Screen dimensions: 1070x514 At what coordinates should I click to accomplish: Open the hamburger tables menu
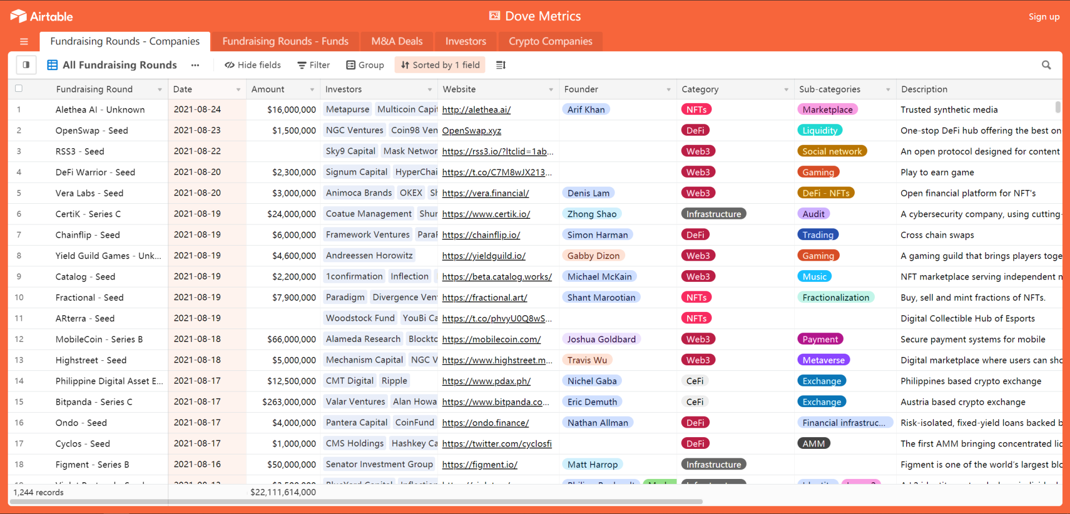[x=24, y=41]
